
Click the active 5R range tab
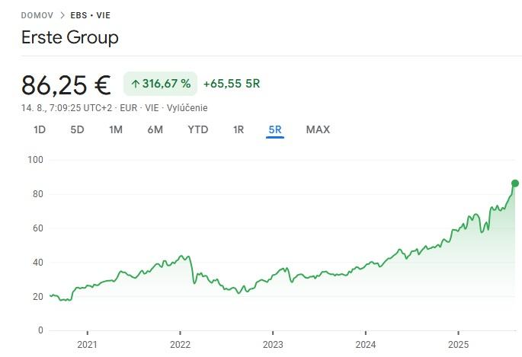pos(275,129)
